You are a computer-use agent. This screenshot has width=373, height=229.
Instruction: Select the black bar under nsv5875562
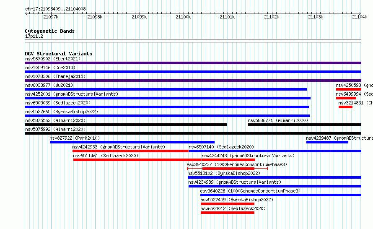tap(126, 125)
